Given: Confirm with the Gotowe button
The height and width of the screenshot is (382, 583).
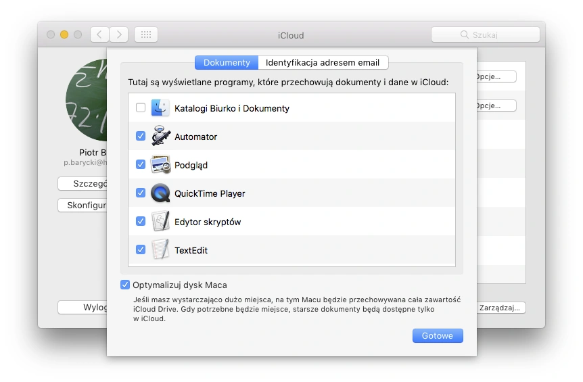Looking at the screenshot, I should coord(438,335).
